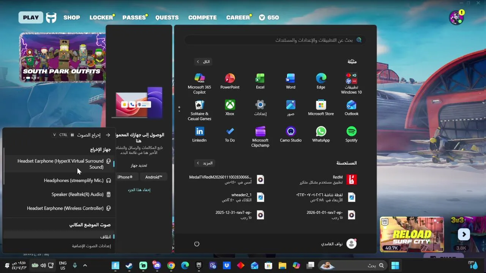
Task: Open Steam from the taskbar
Action: click(129, 265)
